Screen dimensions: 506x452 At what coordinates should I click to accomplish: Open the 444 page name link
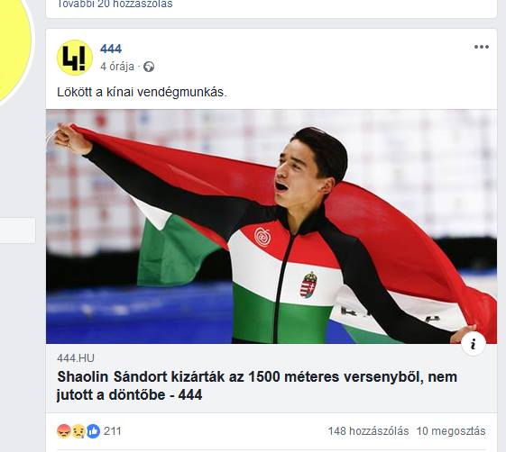click(111, 49)
